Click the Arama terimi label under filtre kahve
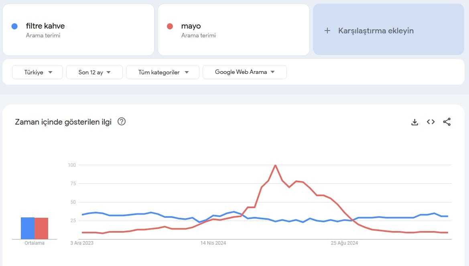 43,35
